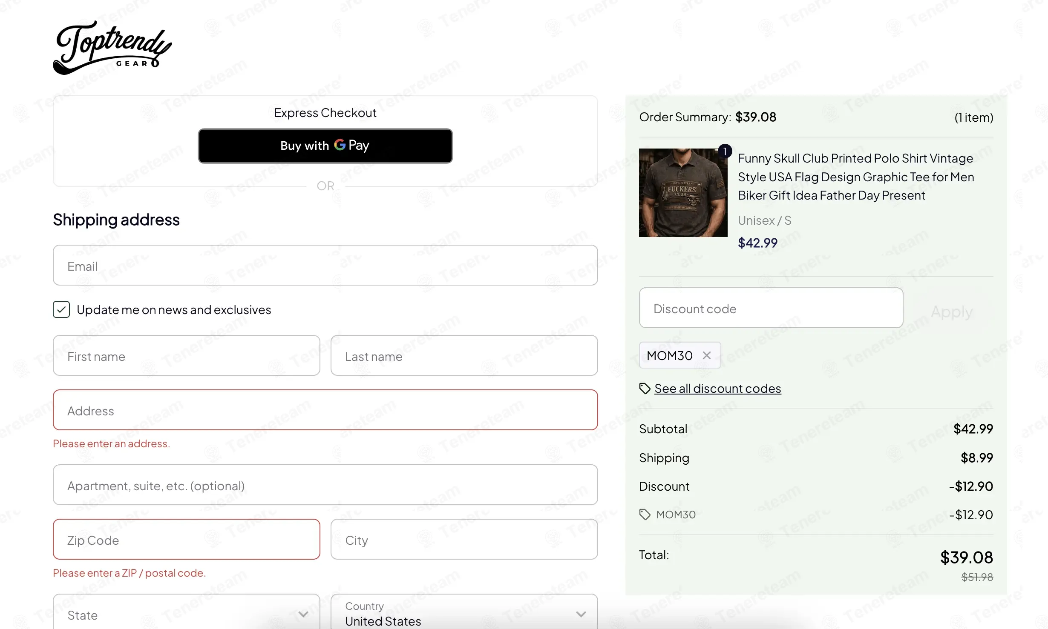
Task: Open the State dropdown
Action: (x=187, y=612)
